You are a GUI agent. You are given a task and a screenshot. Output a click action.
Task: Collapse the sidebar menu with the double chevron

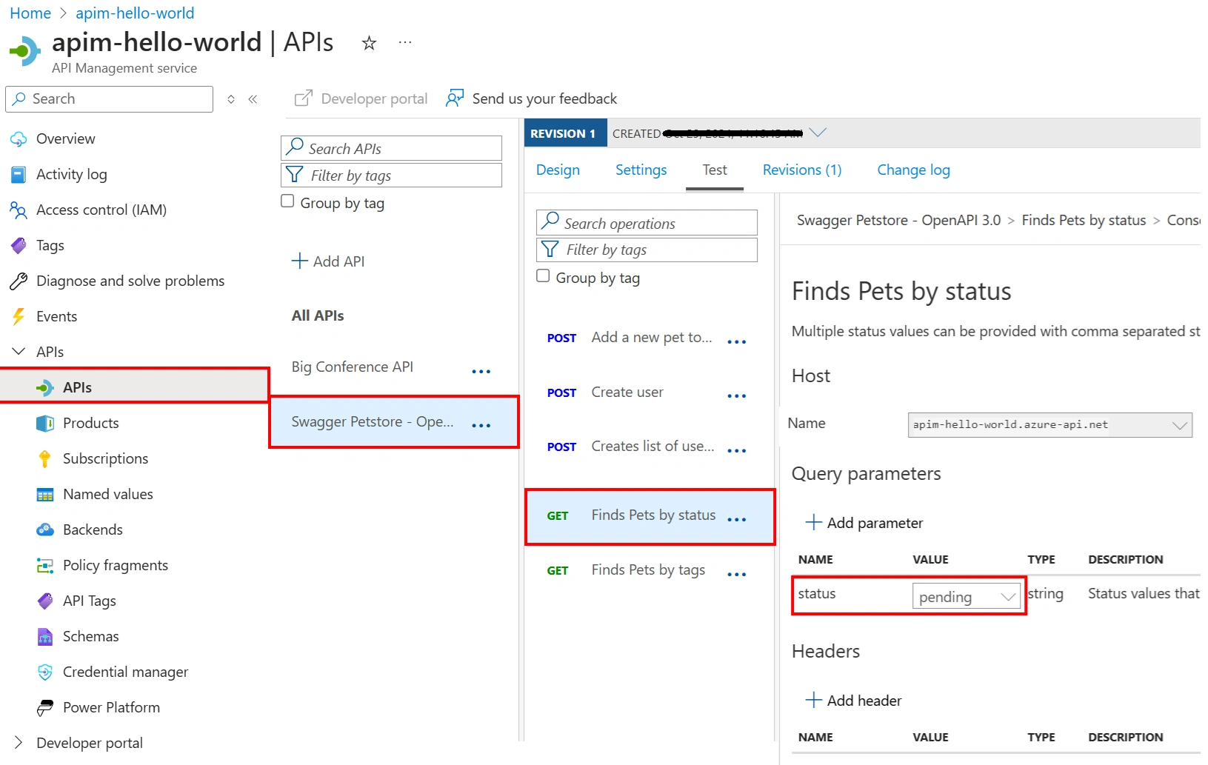(253, 99)
